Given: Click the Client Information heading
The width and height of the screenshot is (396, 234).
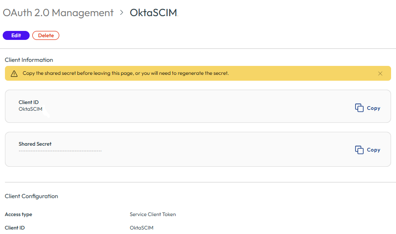Looking at the screenshot, I should [29, 60].
